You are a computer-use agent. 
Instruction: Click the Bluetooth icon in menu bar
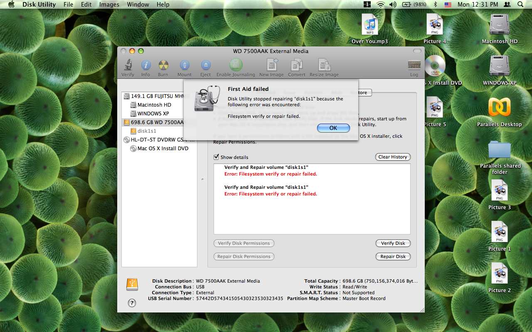click(x=436, y=5)
